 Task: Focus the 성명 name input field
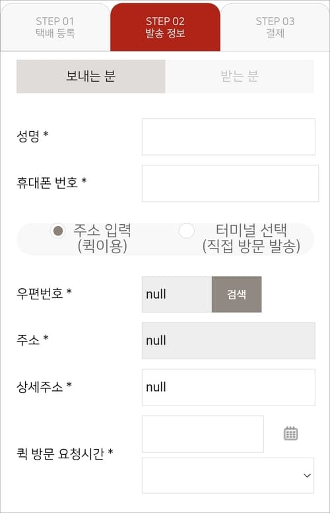coord(228,136)
